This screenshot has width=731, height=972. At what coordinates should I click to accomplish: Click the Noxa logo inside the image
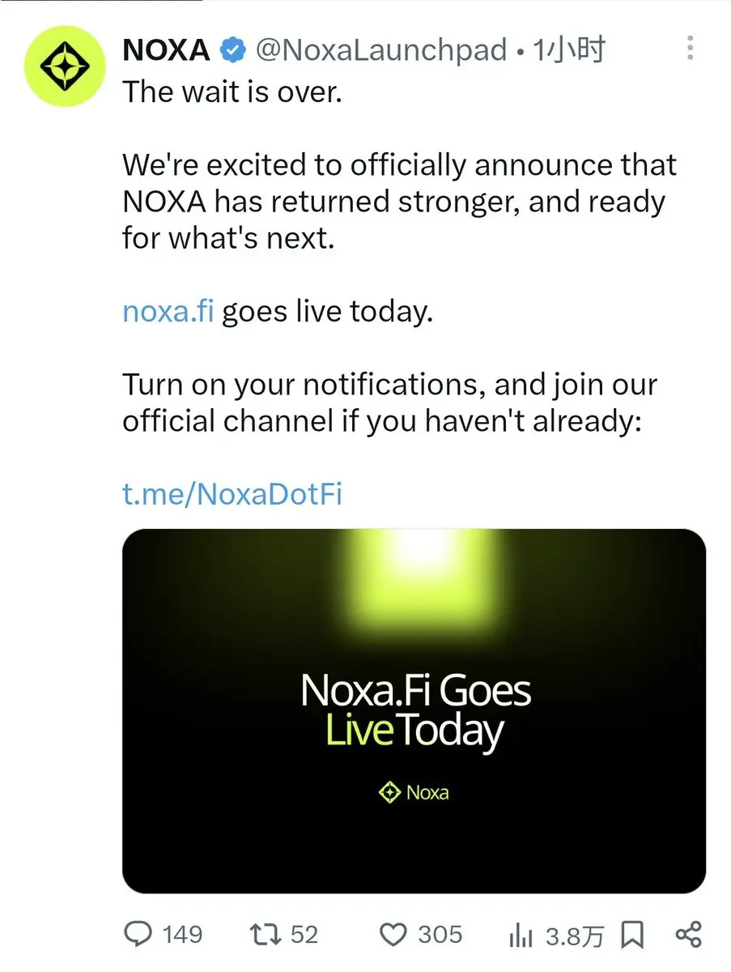(414, 792)
